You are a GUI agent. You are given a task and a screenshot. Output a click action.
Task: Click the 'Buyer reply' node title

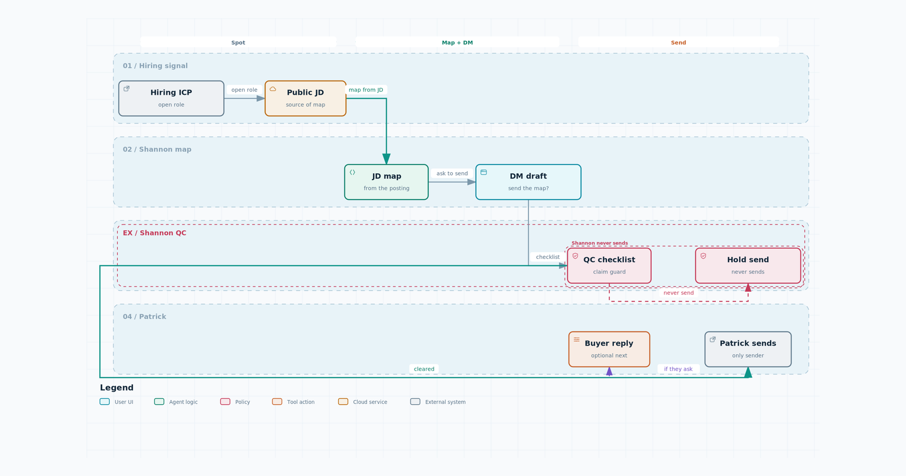609,343
